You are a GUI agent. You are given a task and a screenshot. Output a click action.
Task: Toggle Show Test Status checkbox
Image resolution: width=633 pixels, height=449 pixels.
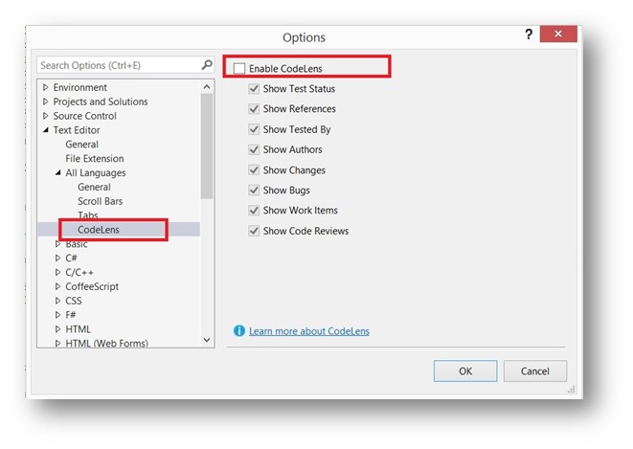click(254, 89)
